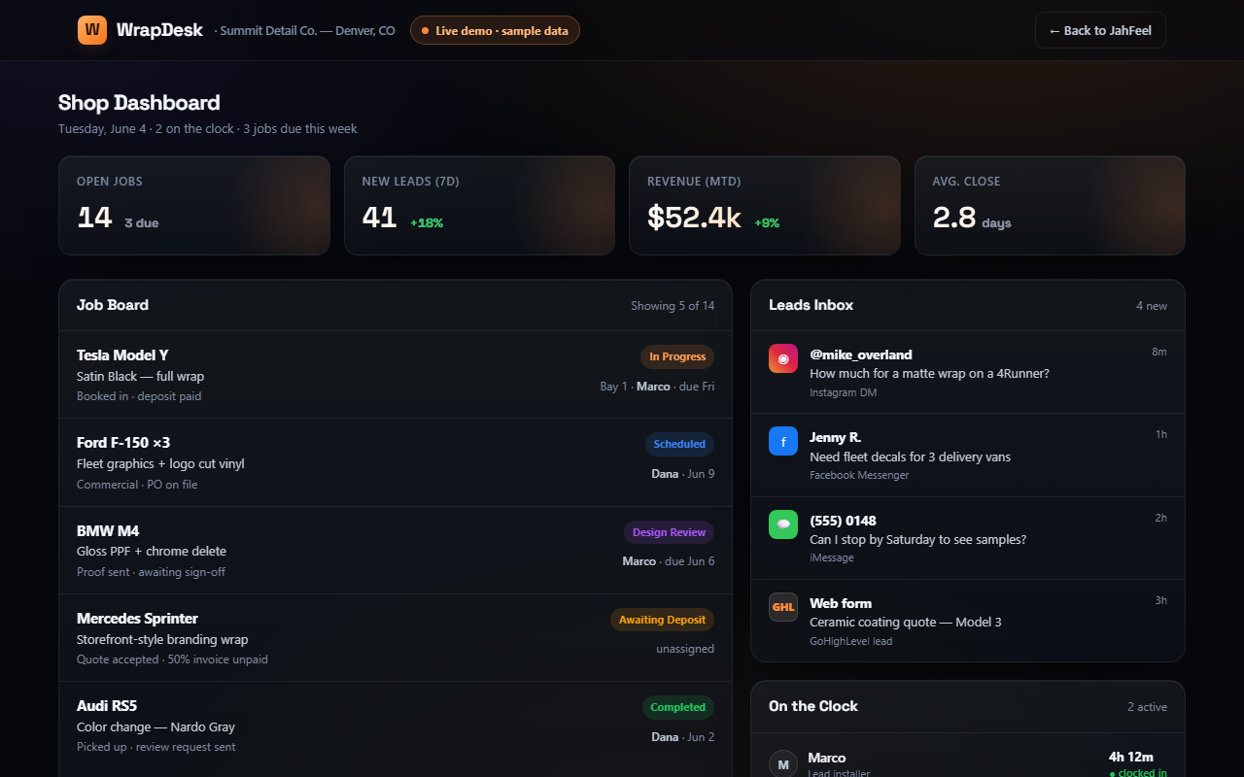
Task: Click the Shop Dashboard page title
Action: click(x=139, y=103)
